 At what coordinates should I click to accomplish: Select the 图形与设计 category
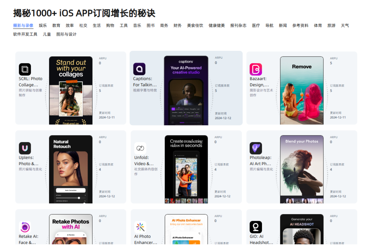[66, 34]
